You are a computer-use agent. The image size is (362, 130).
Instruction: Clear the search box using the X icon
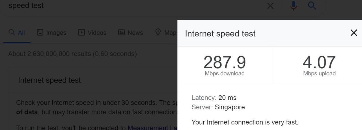click(x=270, y=6)
